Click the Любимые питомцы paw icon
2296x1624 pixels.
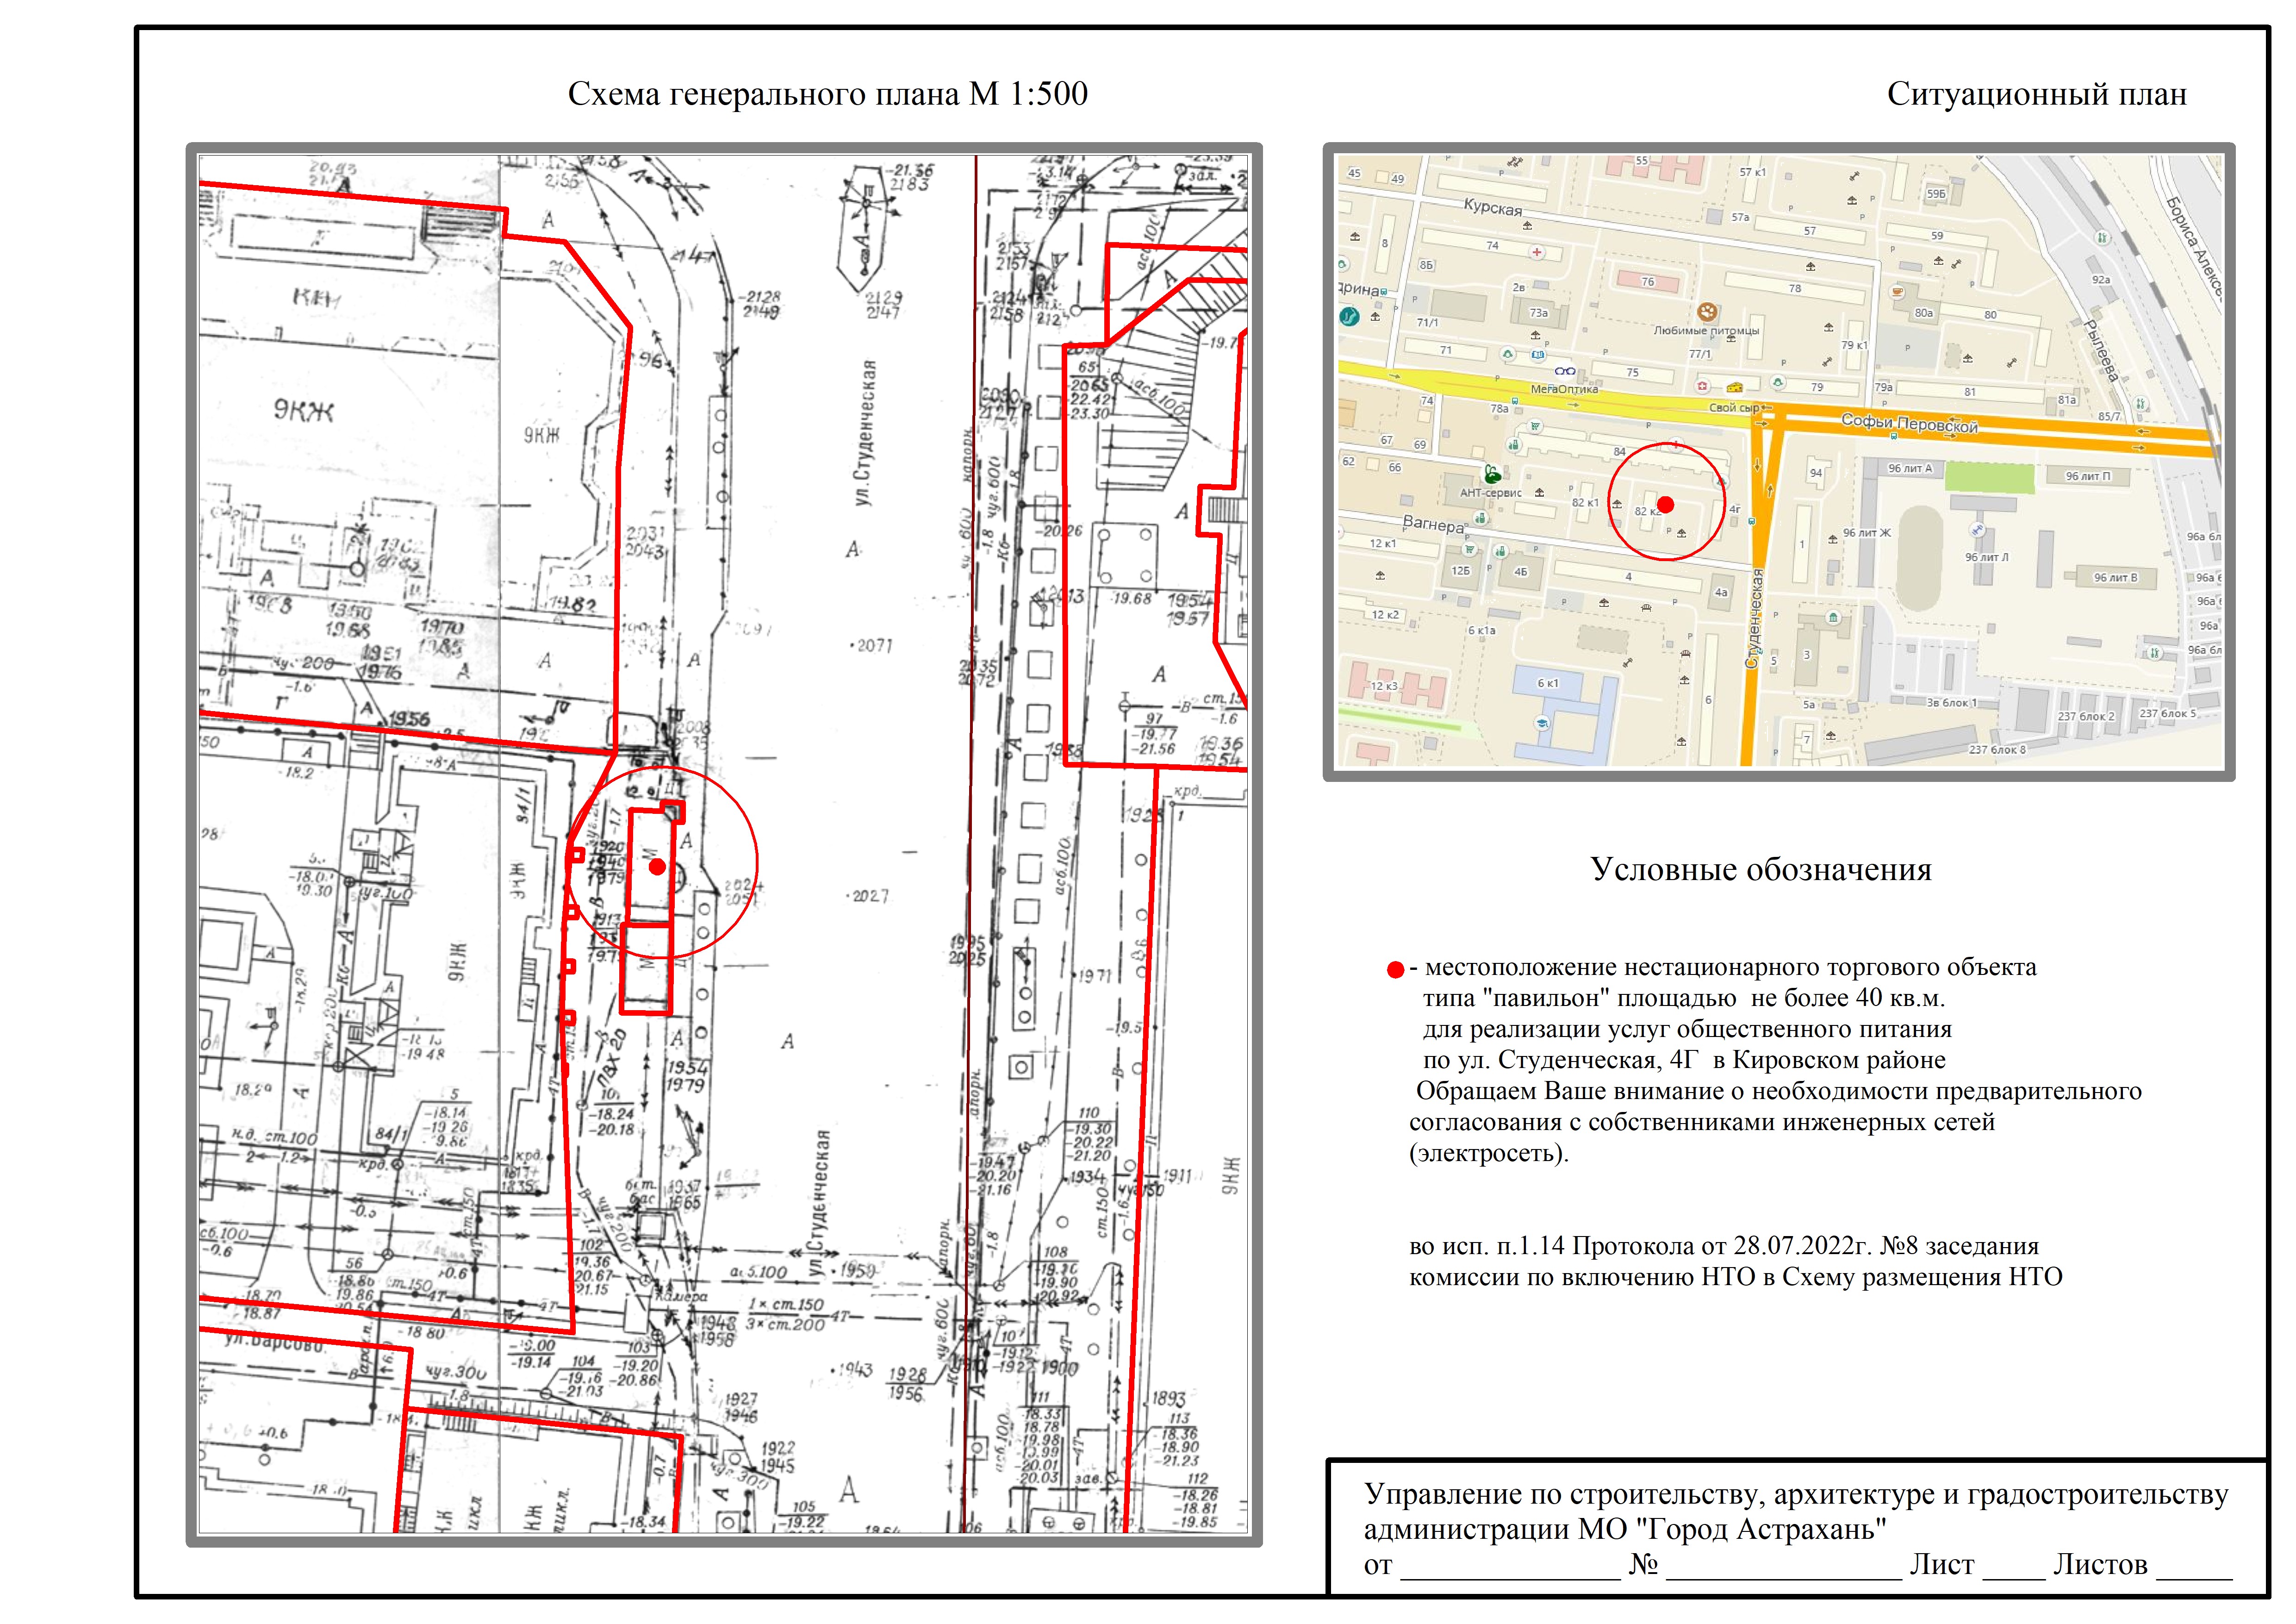point(1707,311)
